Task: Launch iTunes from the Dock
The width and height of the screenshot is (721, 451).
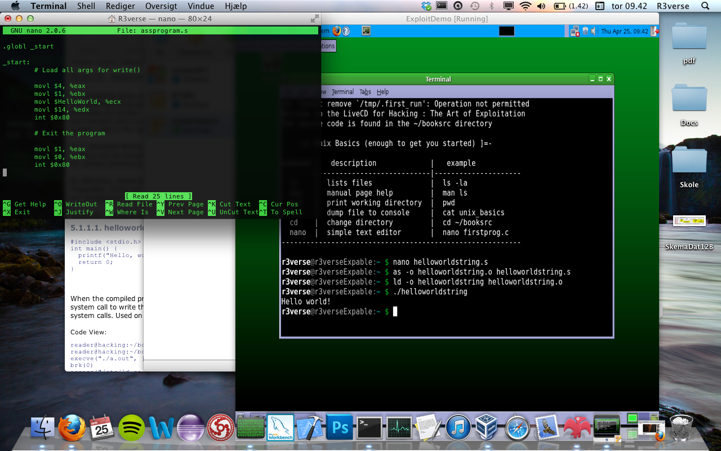Action: point(457,428)
